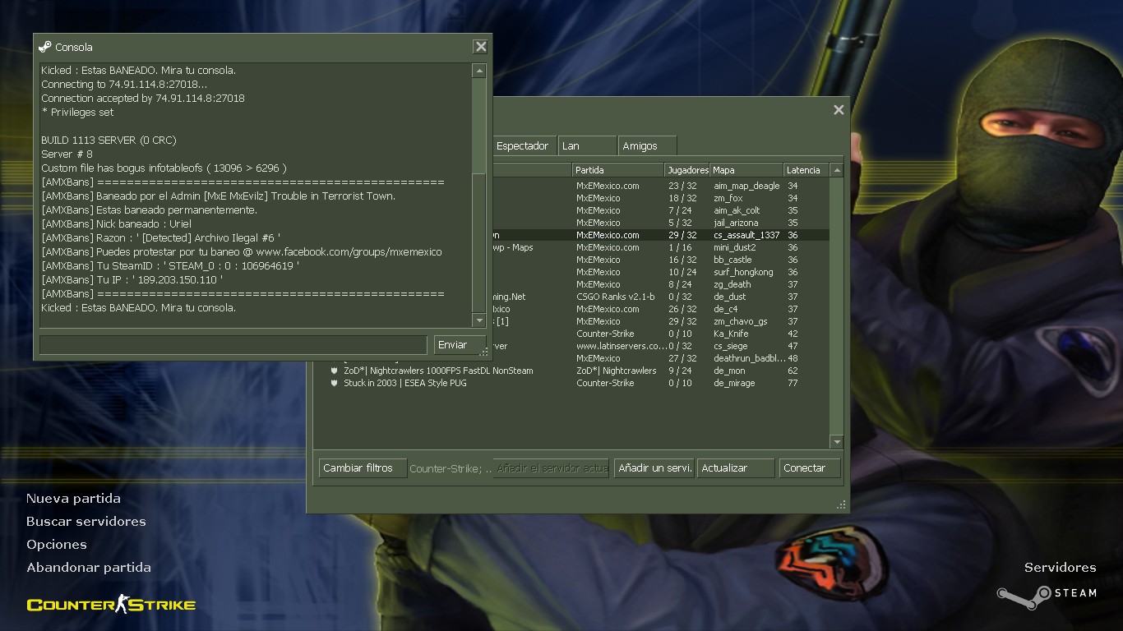Click 'BUILD 1113 SERVER' console line
This screenshot has width=1123, height=631.
point(109,140)
